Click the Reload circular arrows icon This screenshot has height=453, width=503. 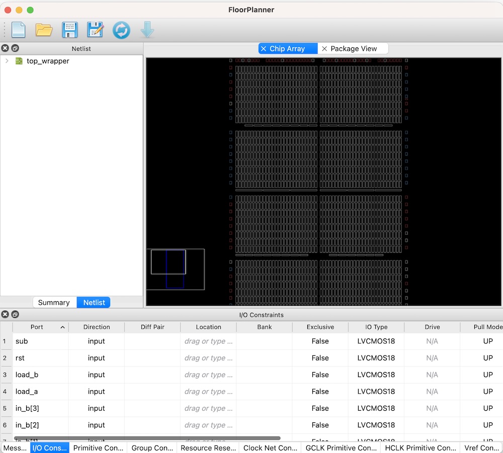(121, 30)
